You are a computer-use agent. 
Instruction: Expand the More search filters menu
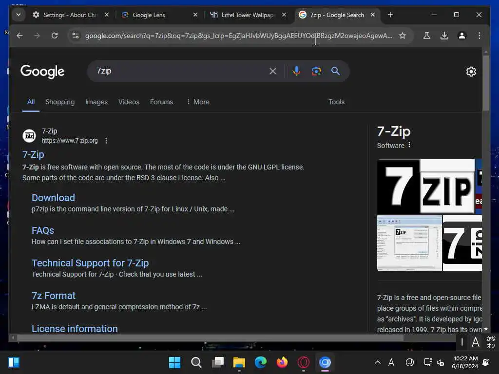click(198, 102)
